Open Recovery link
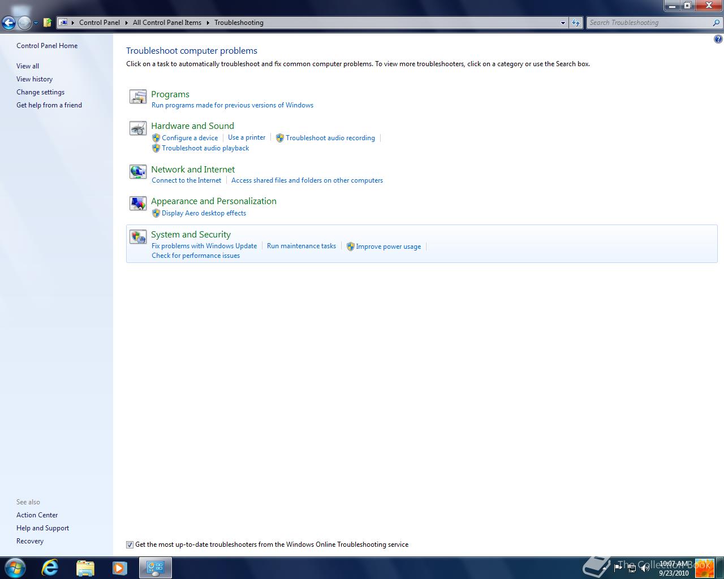Viewport: 724px width, 579px height. coord(30,541)
